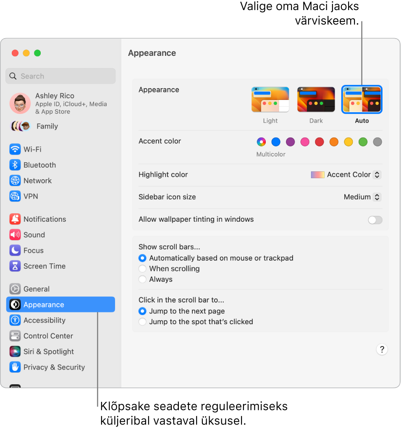Click inside the Search field
The image size is (401, 430).
[x=60, y=76]
